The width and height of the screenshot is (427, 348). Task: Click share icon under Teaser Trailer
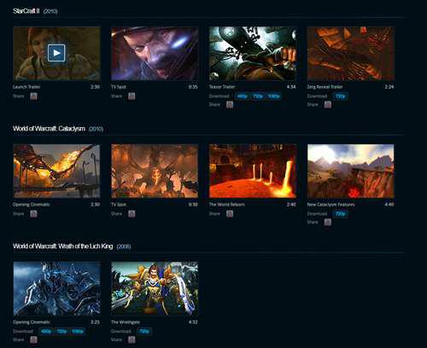click(230, 105)
